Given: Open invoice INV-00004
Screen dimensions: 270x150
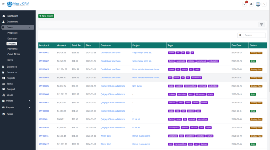Looking at the screenshot, I should point(44,78).
